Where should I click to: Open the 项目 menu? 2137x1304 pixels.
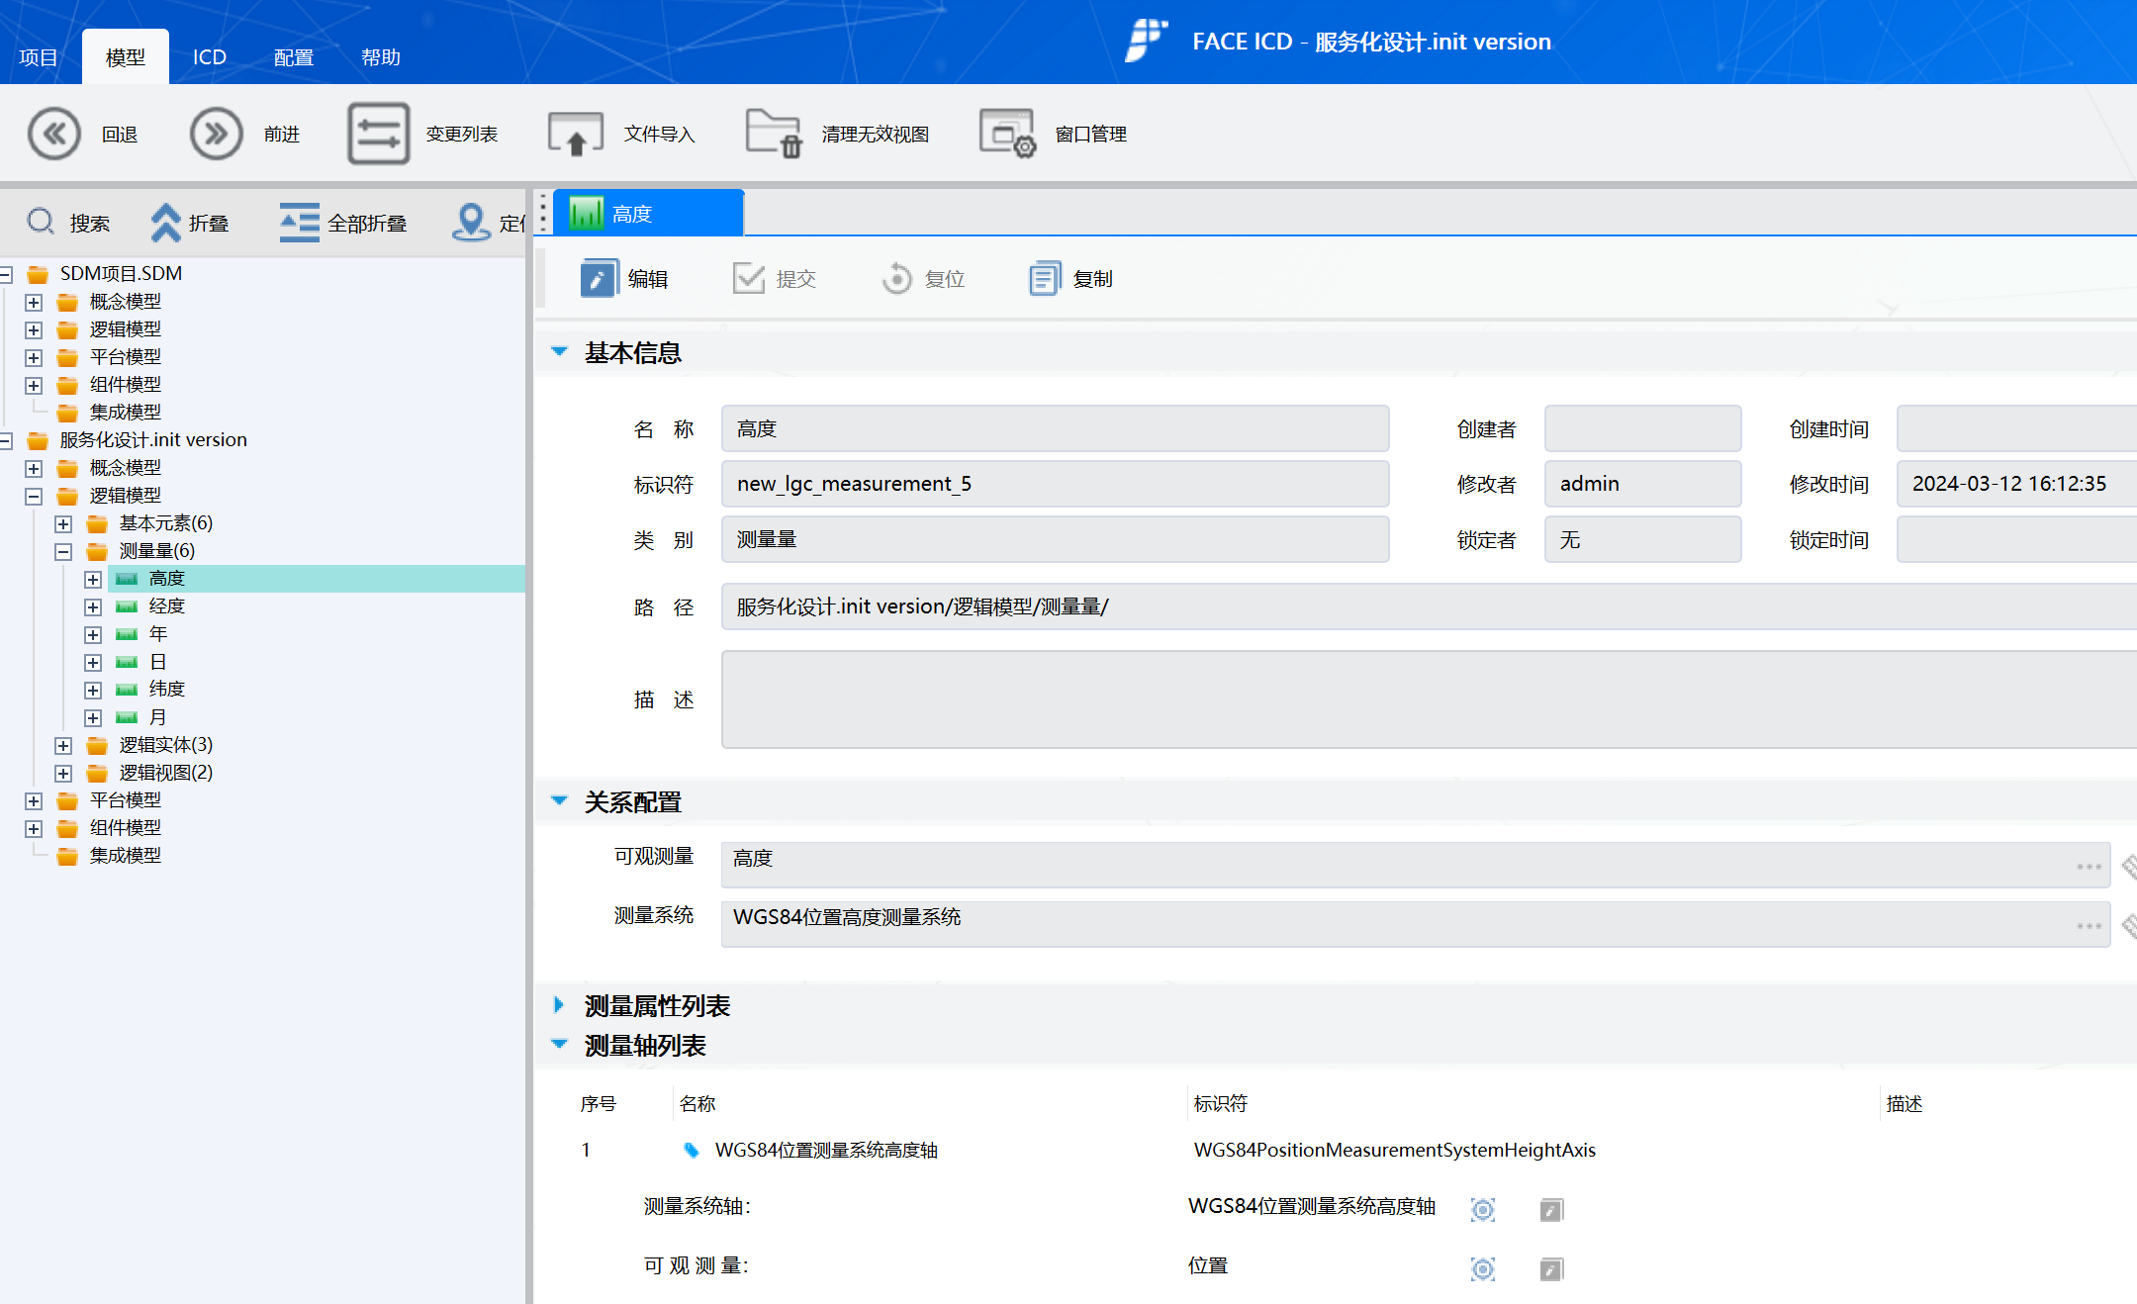[39, 57]
